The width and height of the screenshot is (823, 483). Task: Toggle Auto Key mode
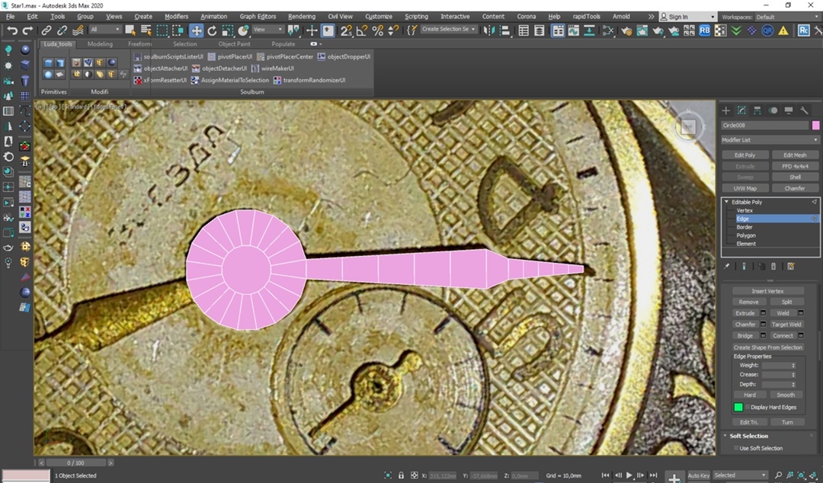699,475
